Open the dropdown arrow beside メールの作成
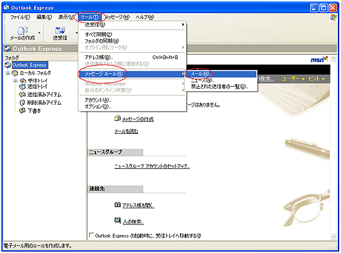The width and height of the screenshot is (341, 253). (x=39, y=33)
